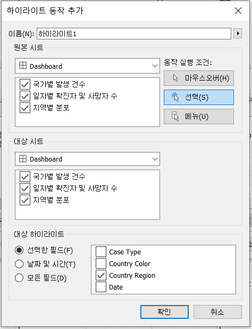Check the Country Color field
252x329 pixels.
(101, 263)
